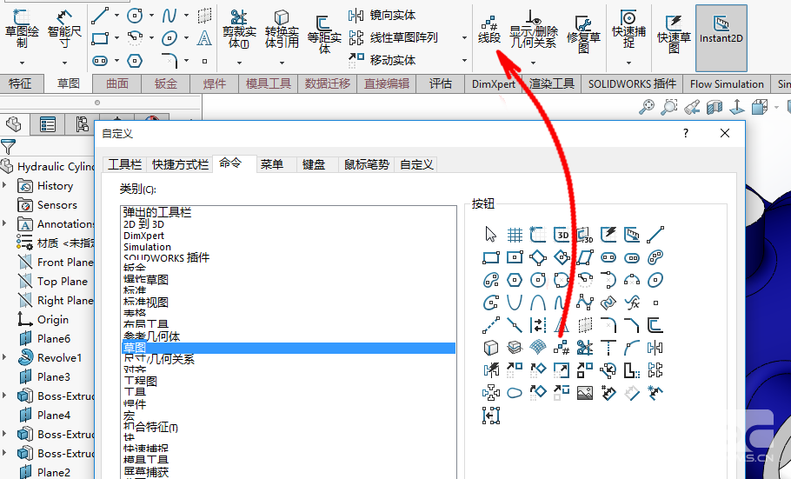Click Offset Entities (等距实体) in ribbon
The image size is (791, 479).
point(324,33)
